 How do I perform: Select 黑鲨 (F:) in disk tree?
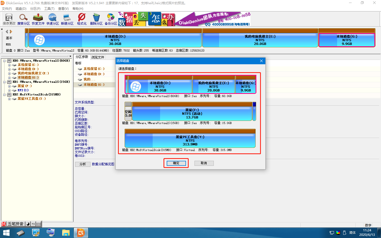25,86
